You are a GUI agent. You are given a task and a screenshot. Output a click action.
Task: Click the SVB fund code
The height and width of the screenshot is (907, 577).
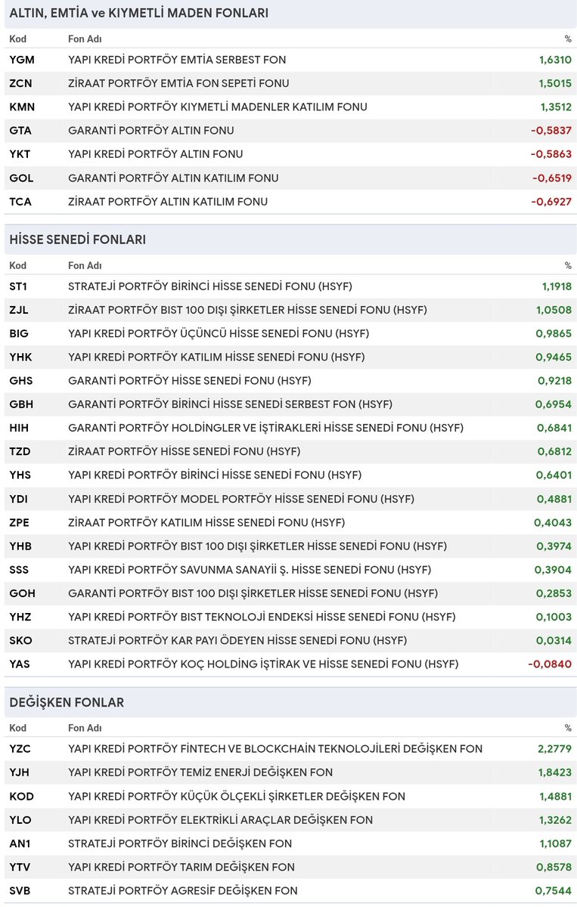(x=20, y=891)
